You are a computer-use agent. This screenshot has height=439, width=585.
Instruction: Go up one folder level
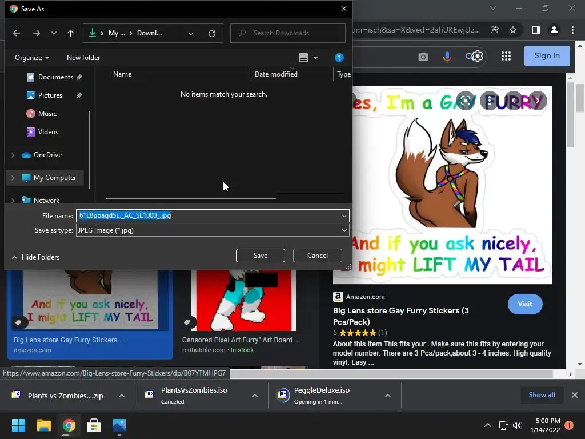pyautogui.click(x=70, y=33)
